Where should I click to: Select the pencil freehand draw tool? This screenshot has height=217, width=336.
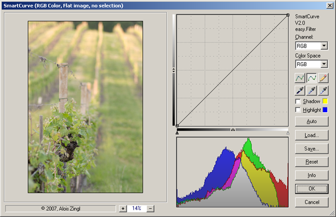click(323, 78)
